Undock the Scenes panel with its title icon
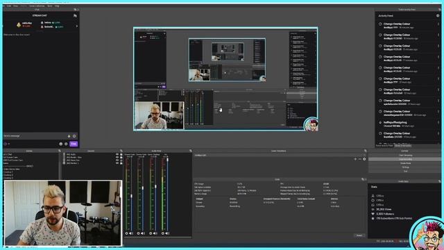 tap(60, 151)
